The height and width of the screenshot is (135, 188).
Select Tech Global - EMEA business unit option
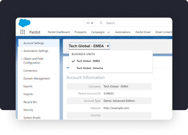coord(88,61)
